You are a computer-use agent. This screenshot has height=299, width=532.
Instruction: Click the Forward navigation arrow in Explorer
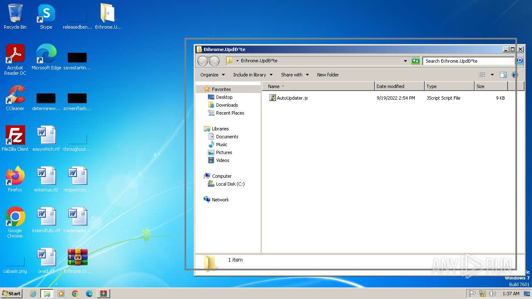coord(214,61)
